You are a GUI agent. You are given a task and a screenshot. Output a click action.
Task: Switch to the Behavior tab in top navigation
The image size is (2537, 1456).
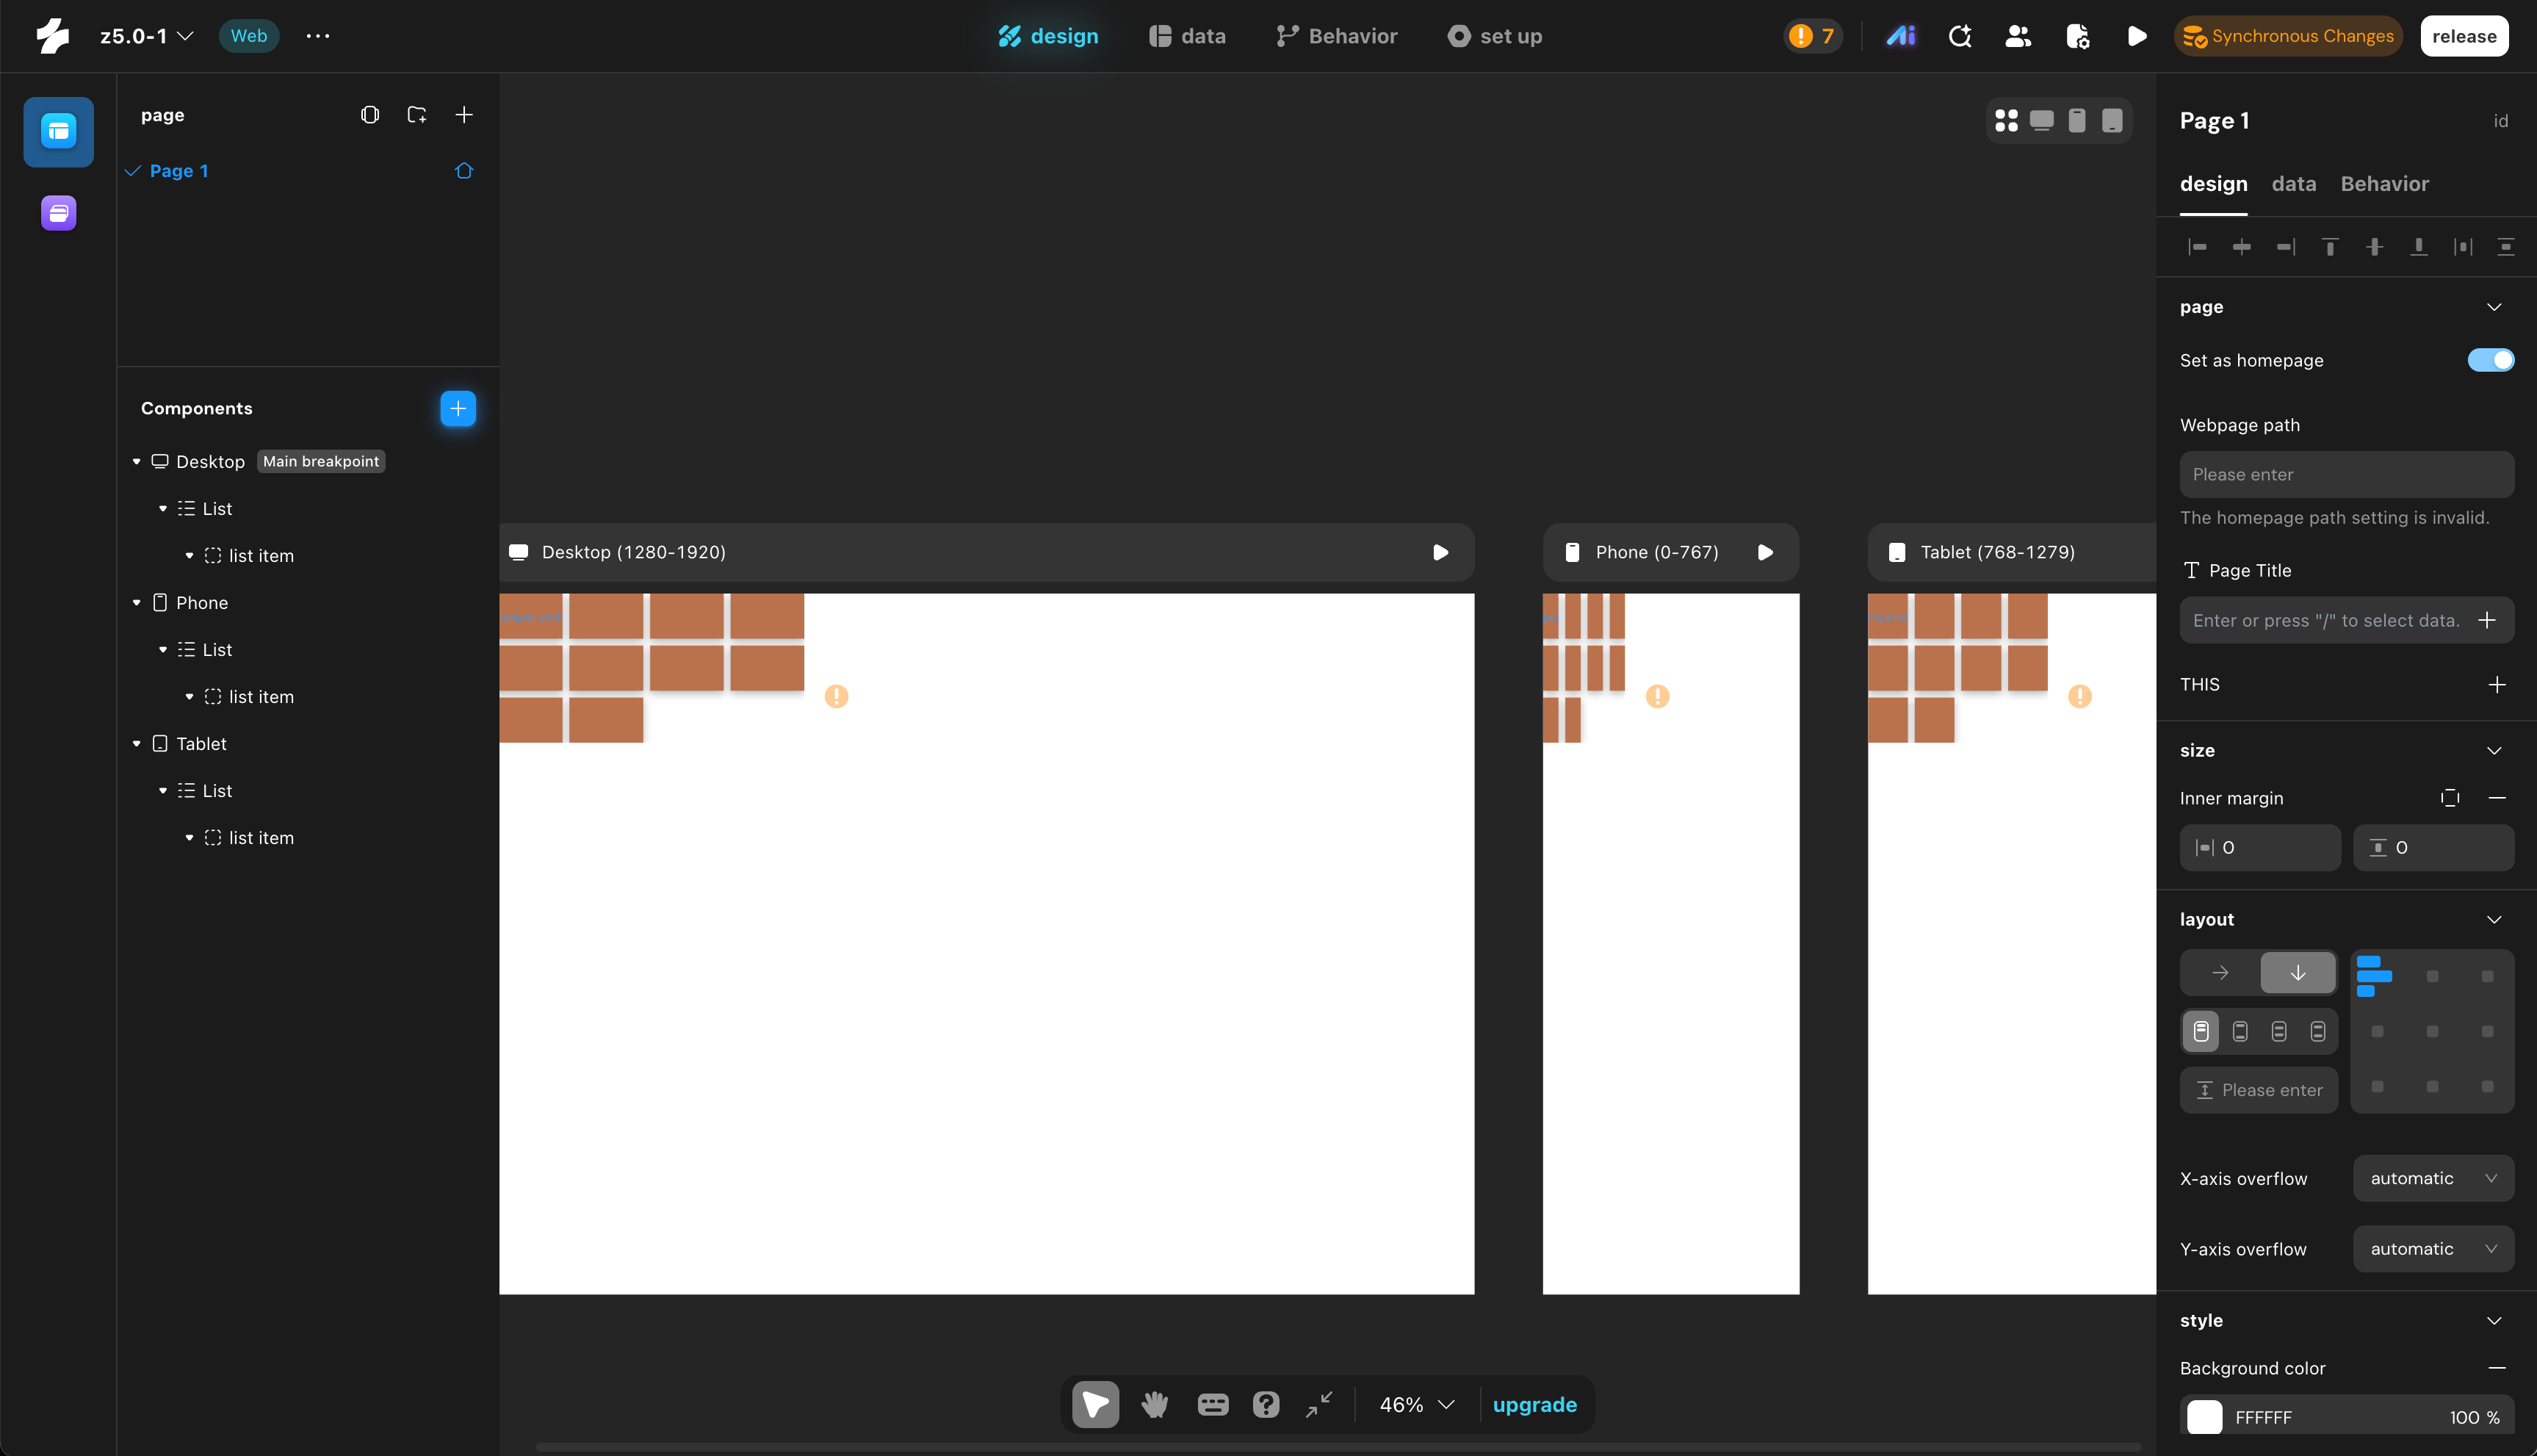click(1337, 36)
